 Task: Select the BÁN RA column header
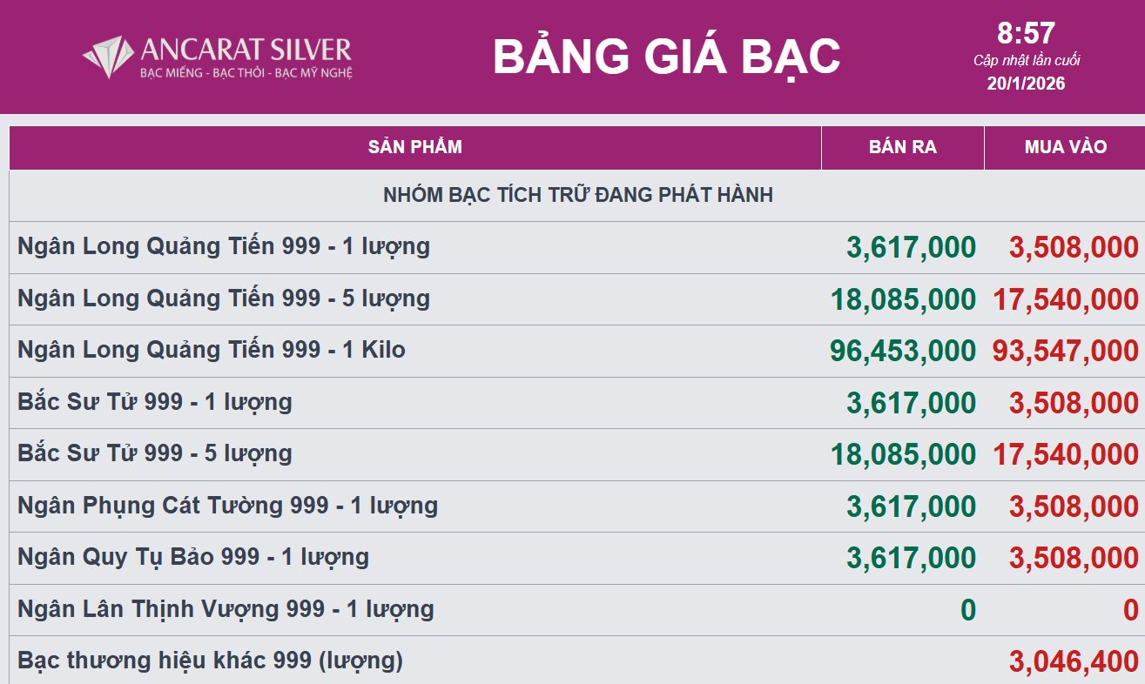tap(902, 147)
